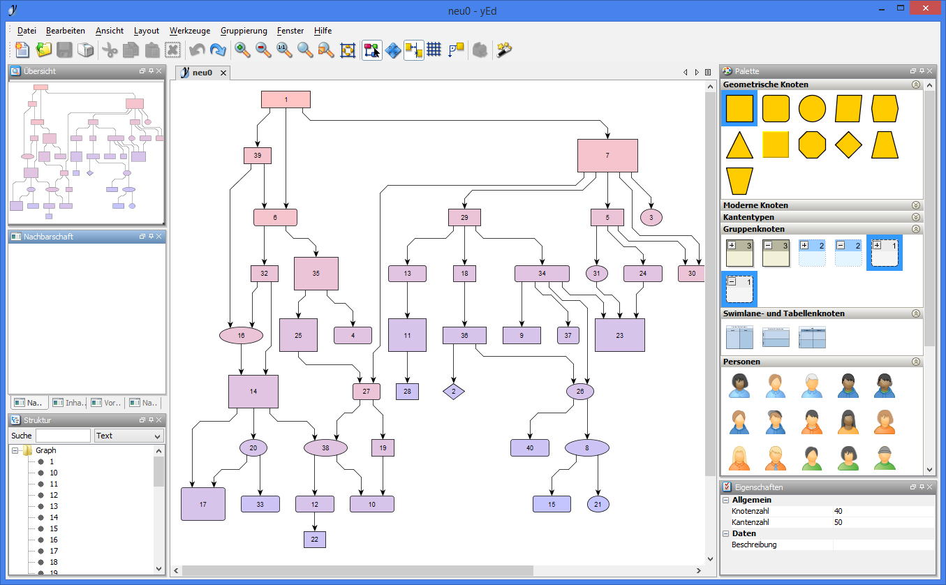This screenshot has height=585, width=946.
Task: Open the Text dropdown in Struktur
Action: point(129,436)
